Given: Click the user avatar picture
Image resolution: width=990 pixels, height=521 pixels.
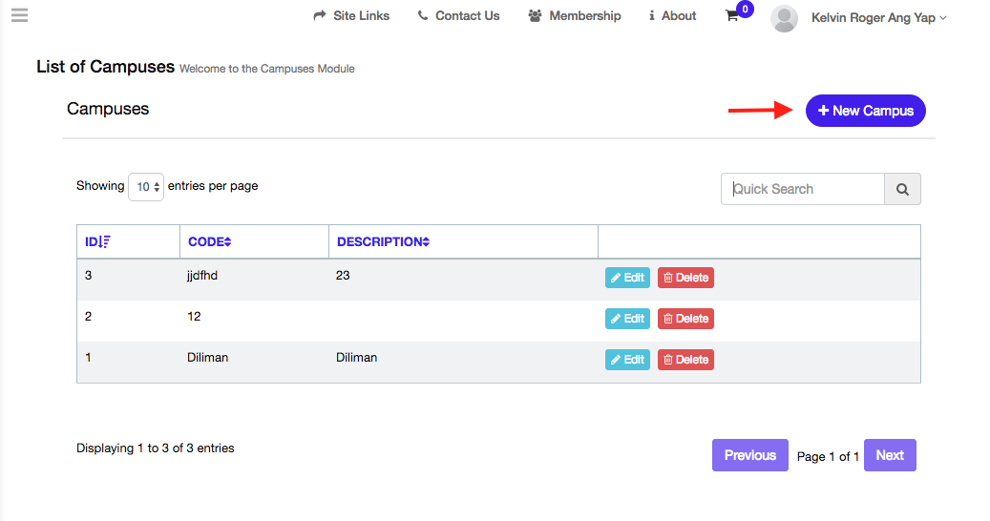Looking at the screenshot, I should click(x=784, y=18).
